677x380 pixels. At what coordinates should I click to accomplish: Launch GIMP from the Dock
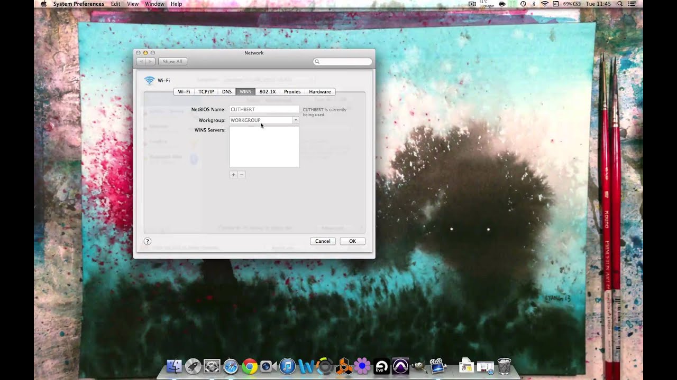(x=419, y=366)
